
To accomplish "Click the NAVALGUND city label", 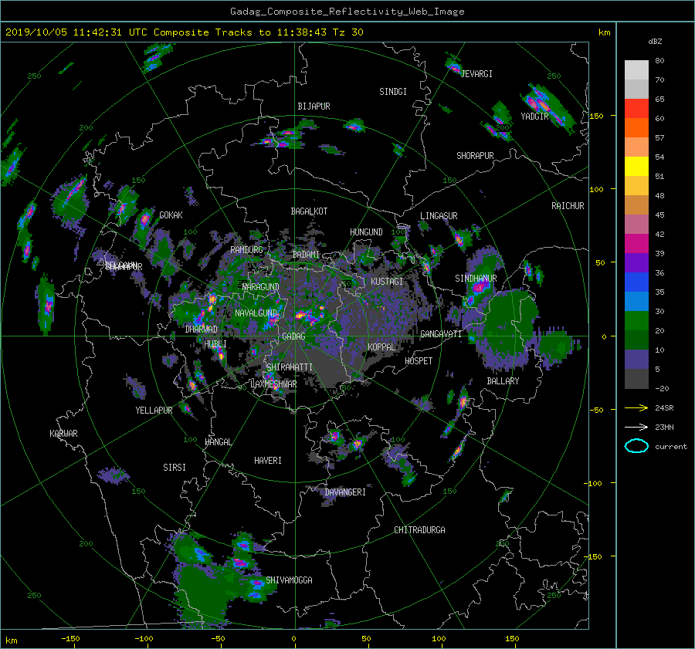I will pyautogui.click(x=256, y=313).
